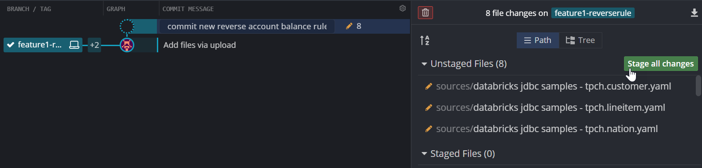Select the WIP dotted circle node
The image size is (702, 168).
click(x=127, y=26)
